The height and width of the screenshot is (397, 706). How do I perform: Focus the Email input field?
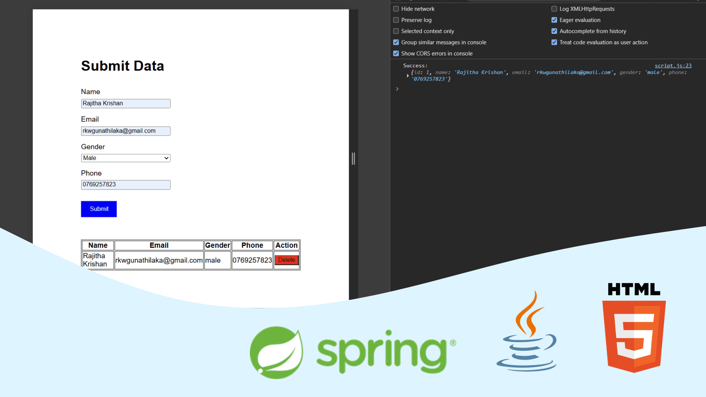[x=126, y=131]
